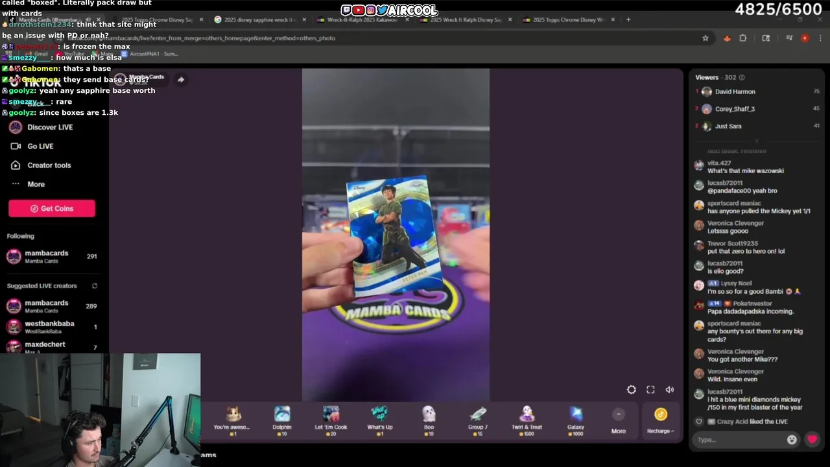Viewport: 830px width, 467px height.
Task: Bookmark this page with star icon
Action: (705, 38)
